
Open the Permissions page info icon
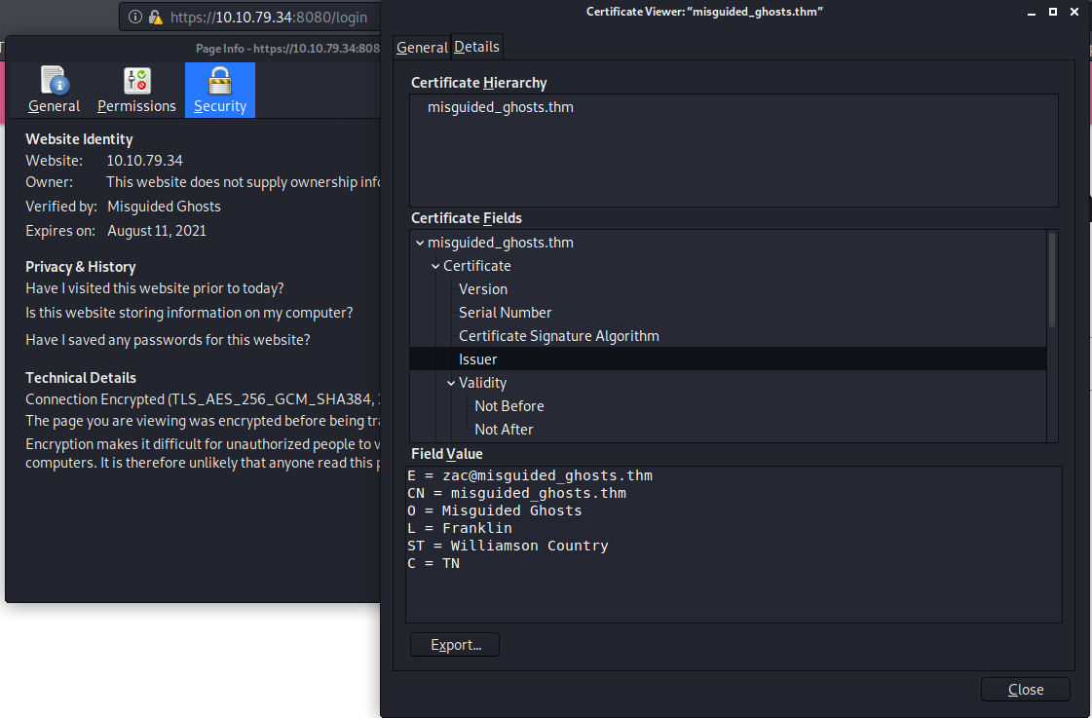pos(136,81)
